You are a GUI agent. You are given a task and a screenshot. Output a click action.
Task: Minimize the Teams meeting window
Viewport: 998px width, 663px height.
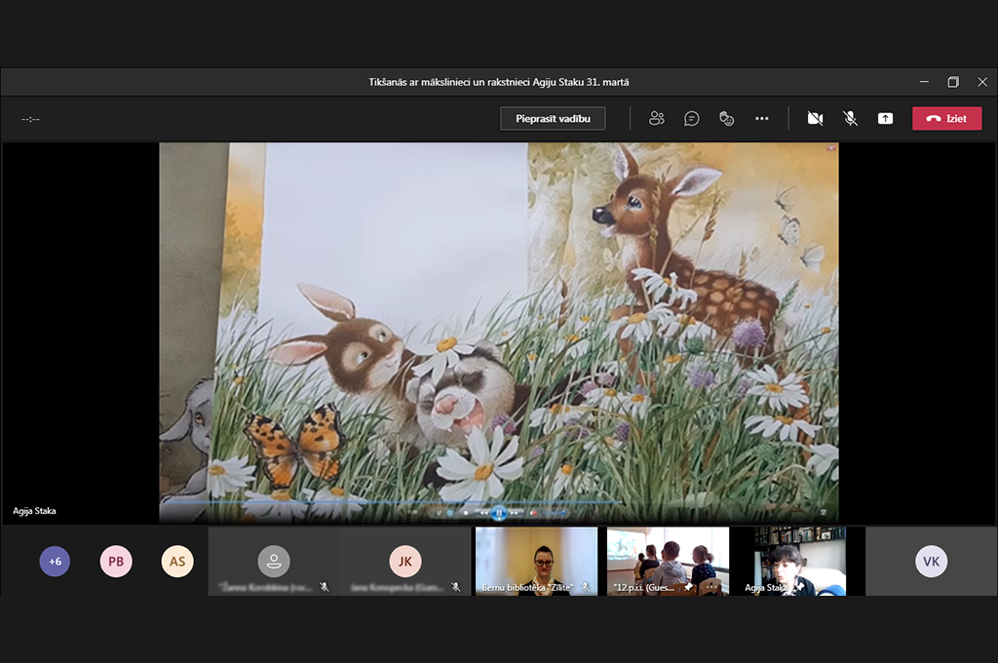click(x=924, y=82)
